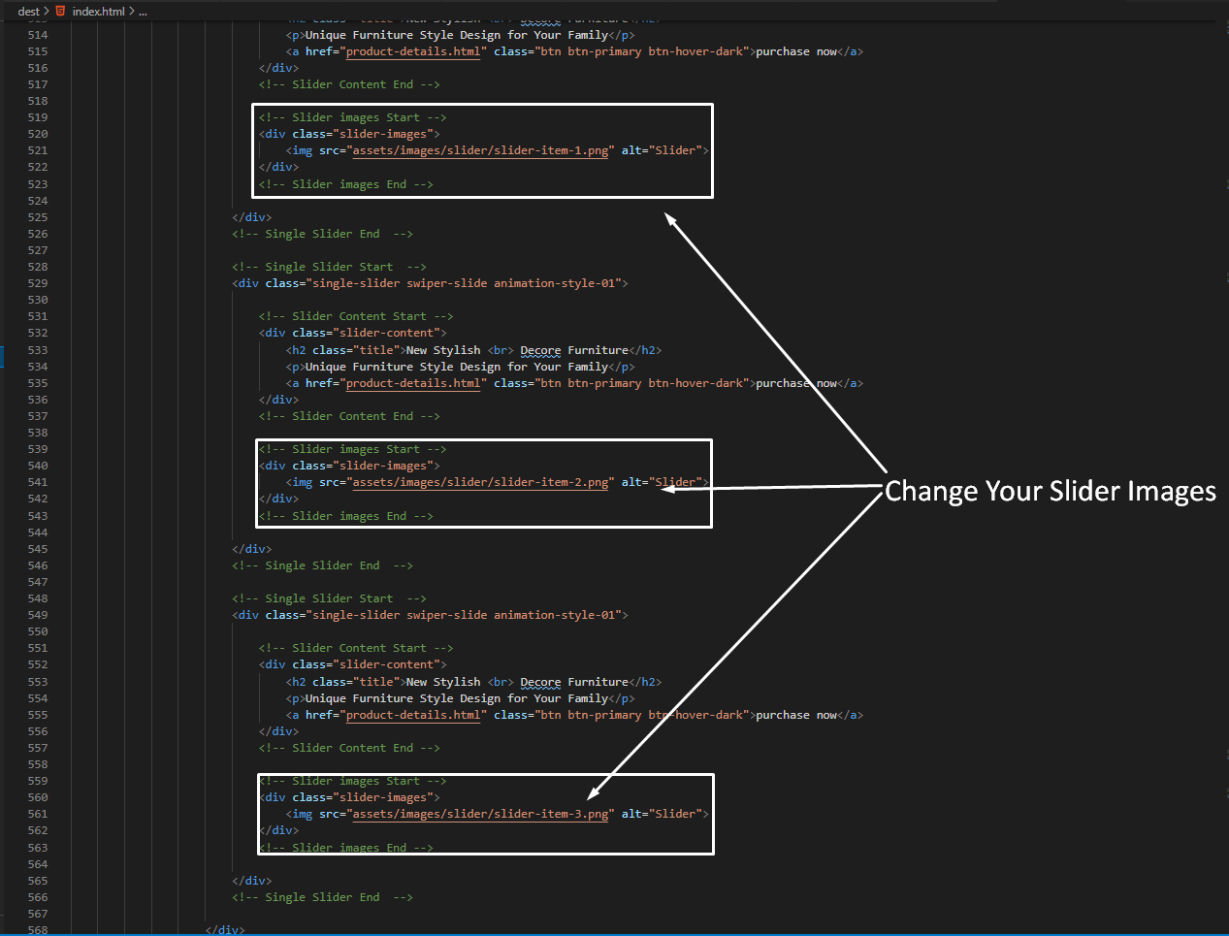
Task: Open product-details.html link on line 554
Action: click(413, 715)
